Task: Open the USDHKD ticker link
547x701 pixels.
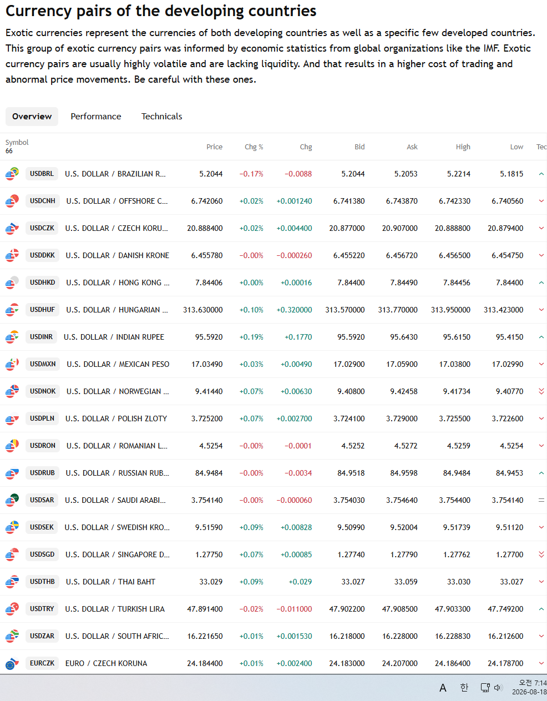Action: (x=43, y=283)
